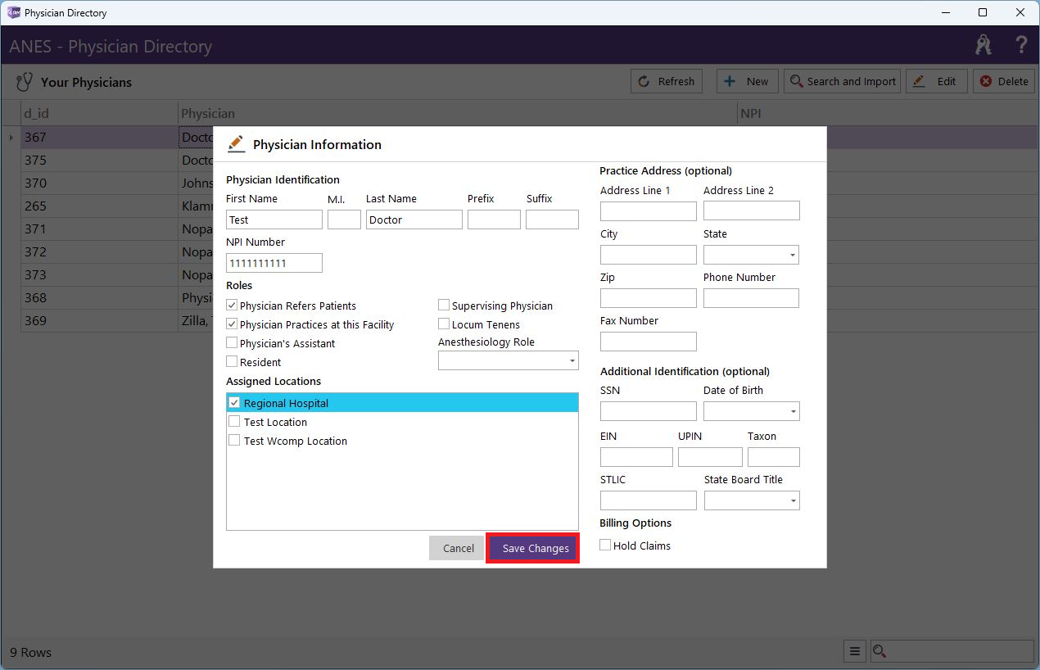1040x670 pixels.
Task: Click the Physician Directory app icon in title bar
Action: (x=13, y=12)
